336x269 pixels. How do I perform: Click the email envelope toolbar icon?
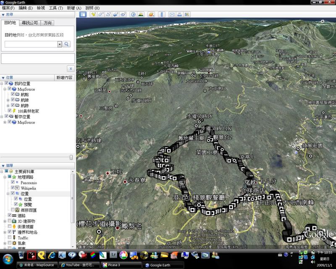point(172,14)
